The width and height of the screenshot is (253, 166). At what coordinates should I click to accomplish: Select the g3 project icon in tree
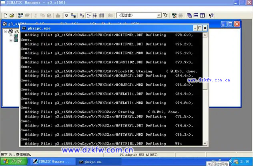[11, 31]
